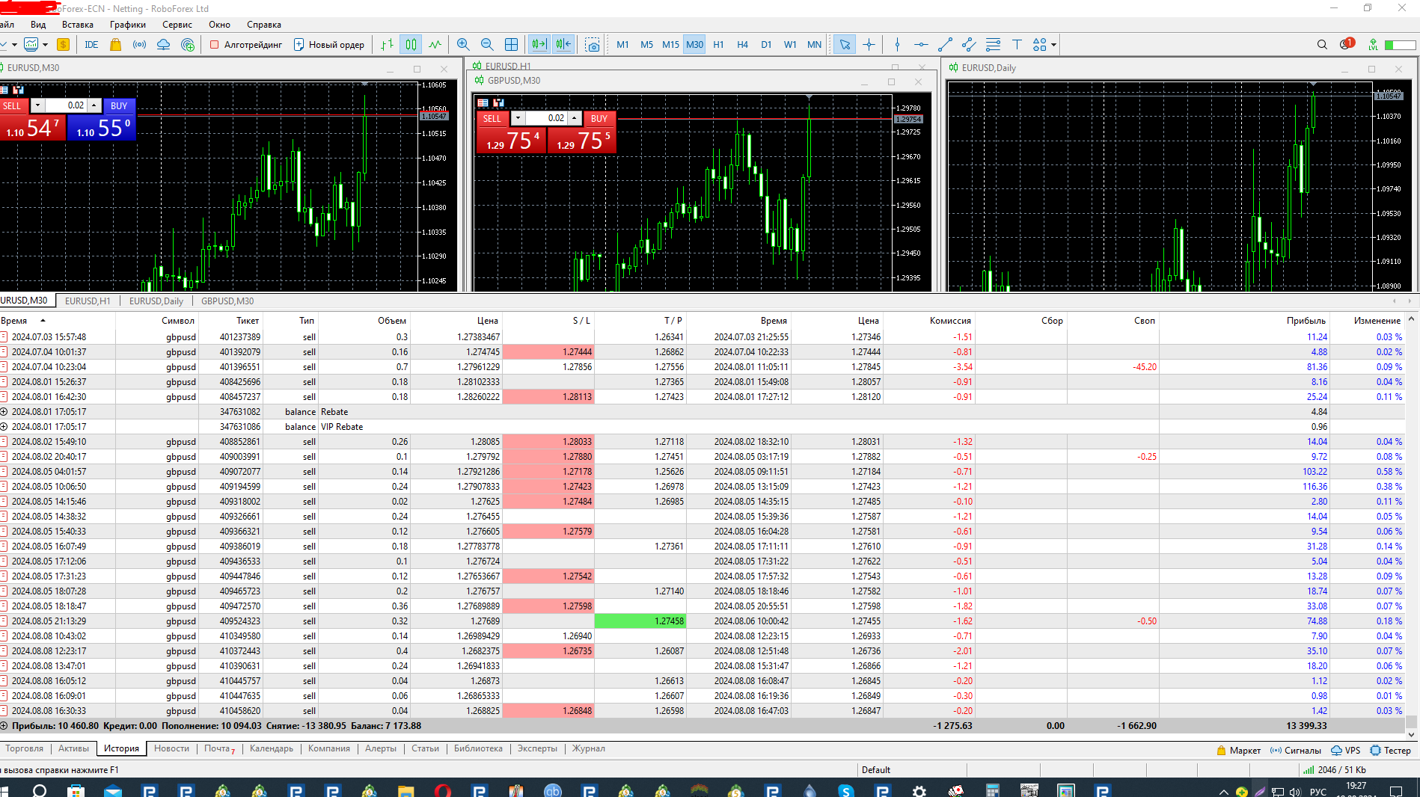Sort history by the Прибыль column header
The height and width of the screenshot is (797, 1420).
point(1306,321)
